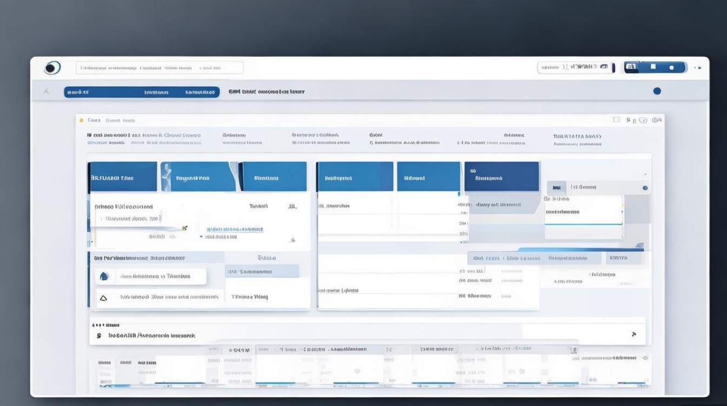Screen dimensions: 727x406
Task: Click the triangle outline icon in the bottom list row
Action: 104,298
